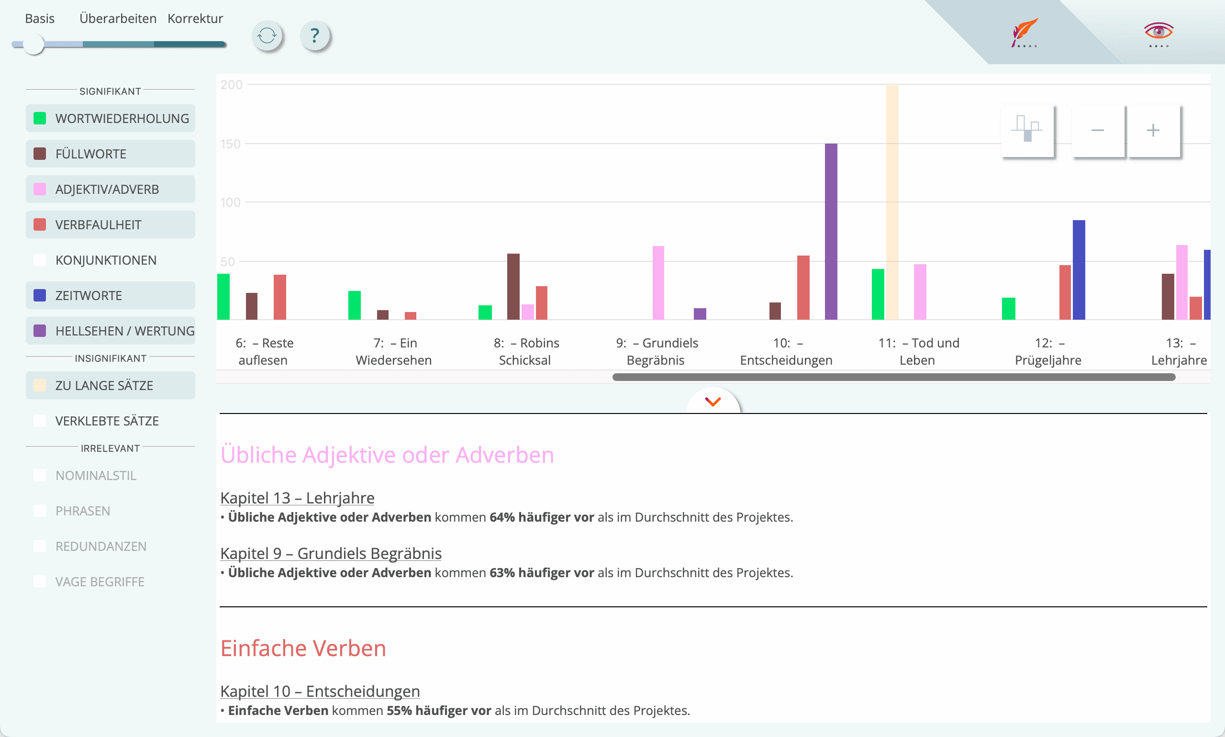Click tall pale orange bar in chapter 11
The image size is (1225, 737).
pos(892,202)
